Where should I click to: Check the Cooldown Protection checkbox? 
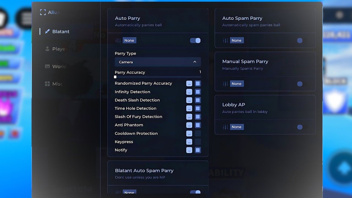tap(198, 133)
